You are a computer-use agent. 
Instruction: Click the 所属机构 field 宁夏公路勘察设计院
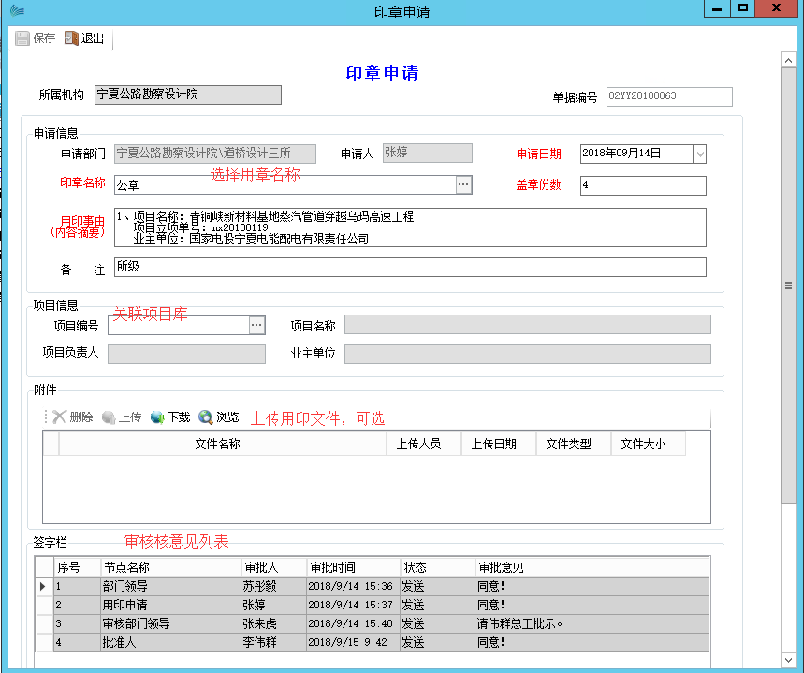tap(188, 95)
